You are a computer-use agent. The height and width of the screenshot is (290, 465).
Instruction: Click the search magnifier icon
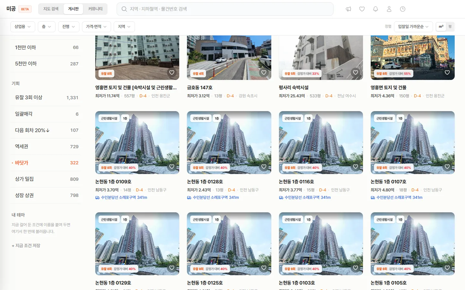tap(124, 9)
